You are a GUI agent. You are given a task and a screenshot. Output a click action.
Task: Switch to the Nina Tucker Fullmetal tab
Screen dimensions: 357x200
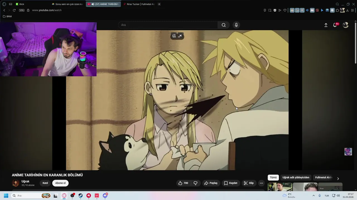point(139,4)
